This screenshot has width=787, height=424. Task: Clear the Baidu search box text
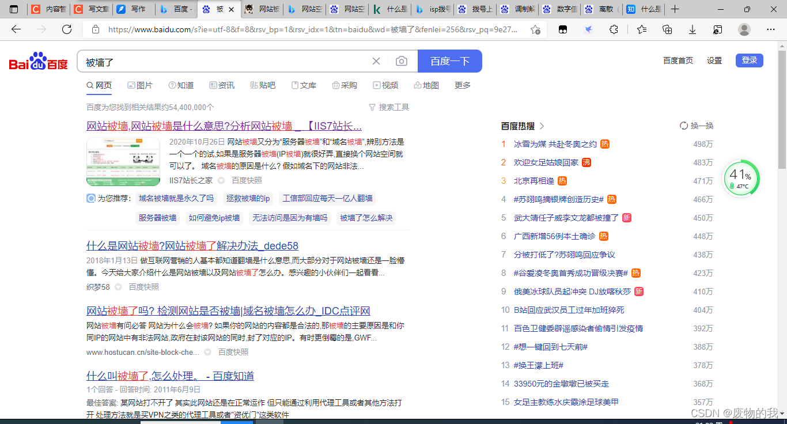coord(376,61)
